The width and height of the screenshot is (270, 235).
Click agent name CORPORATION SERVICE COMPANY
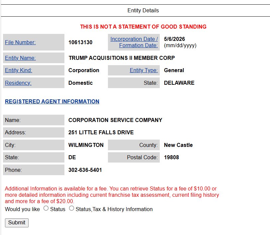coord(115,120)
